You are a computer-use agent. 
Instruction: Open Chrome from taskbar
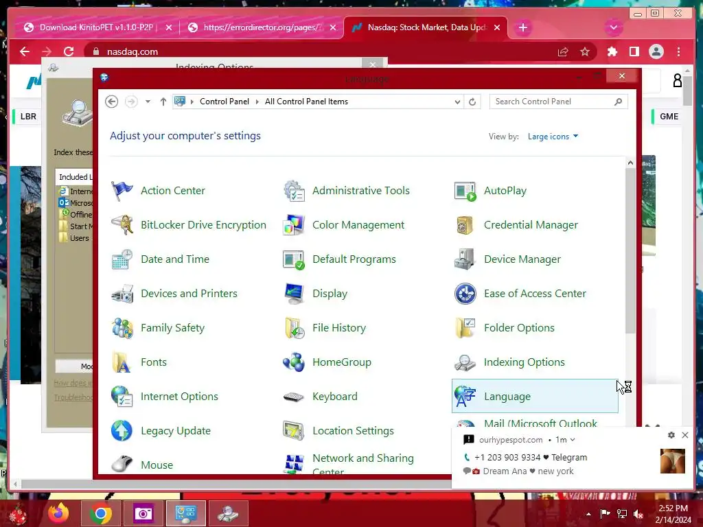100,513
